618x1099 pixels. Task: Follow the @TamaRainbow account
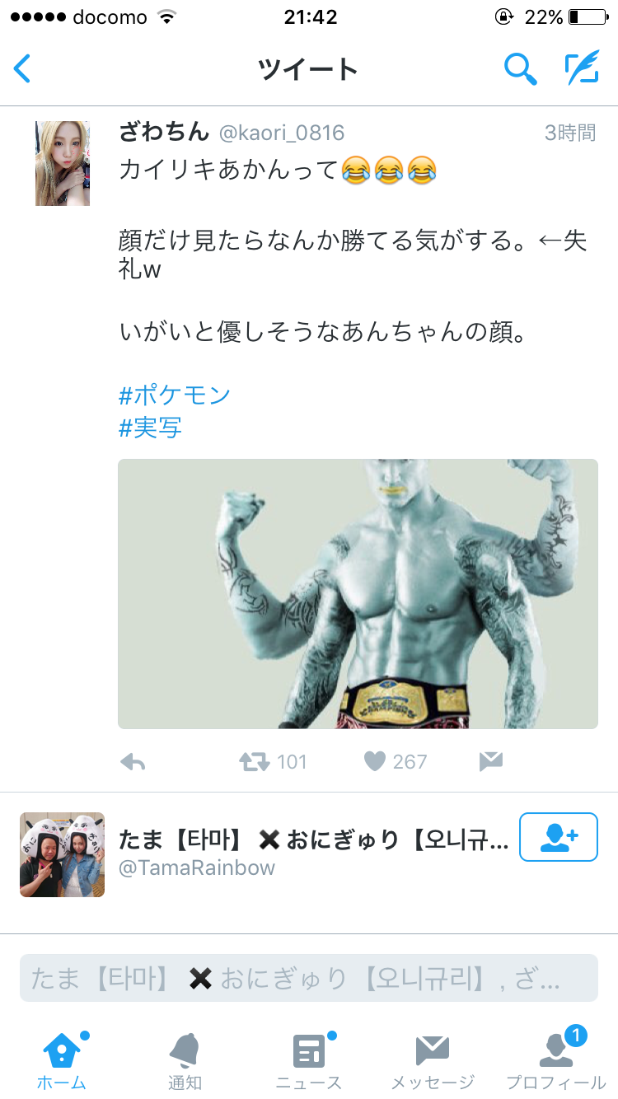[559, 837]
